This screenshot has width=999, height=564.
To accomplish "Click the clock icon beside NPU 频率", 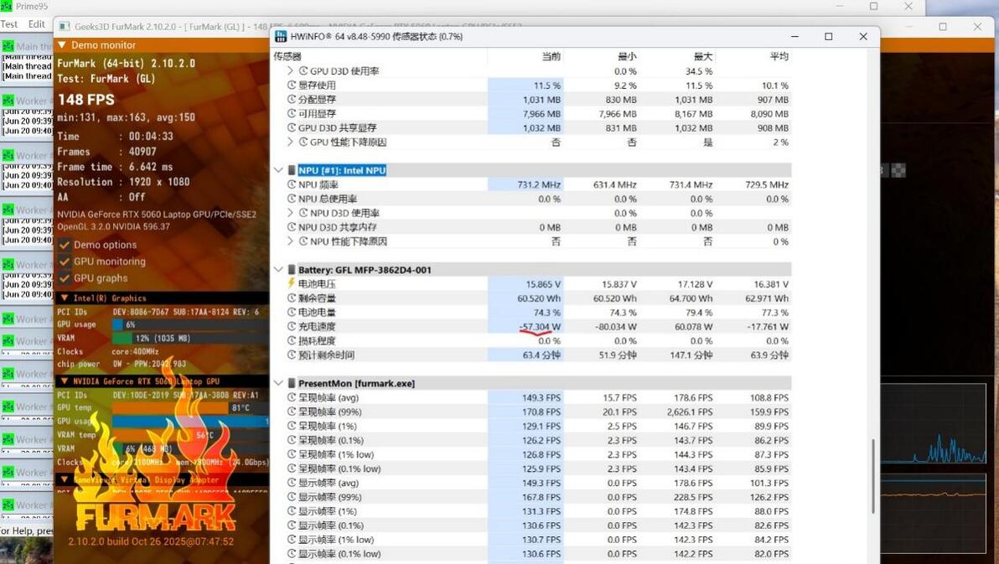I will point(292,185).
